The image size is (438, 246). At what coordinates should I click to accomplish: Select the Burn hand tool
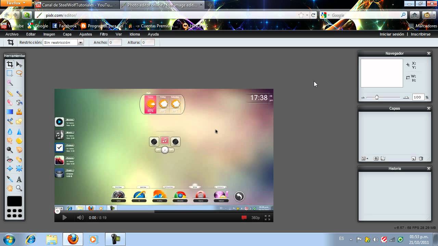tap(19, 150)
